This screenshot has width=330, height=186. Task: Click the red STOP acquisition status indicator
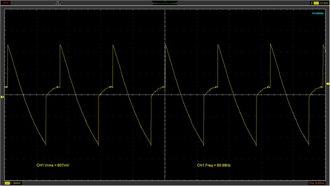coord(6,3)
